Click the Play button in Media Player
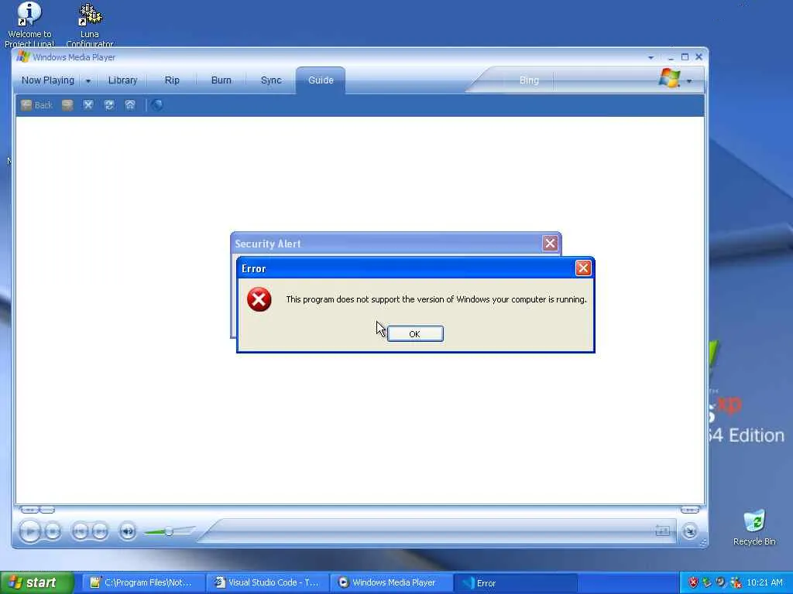 30,531
